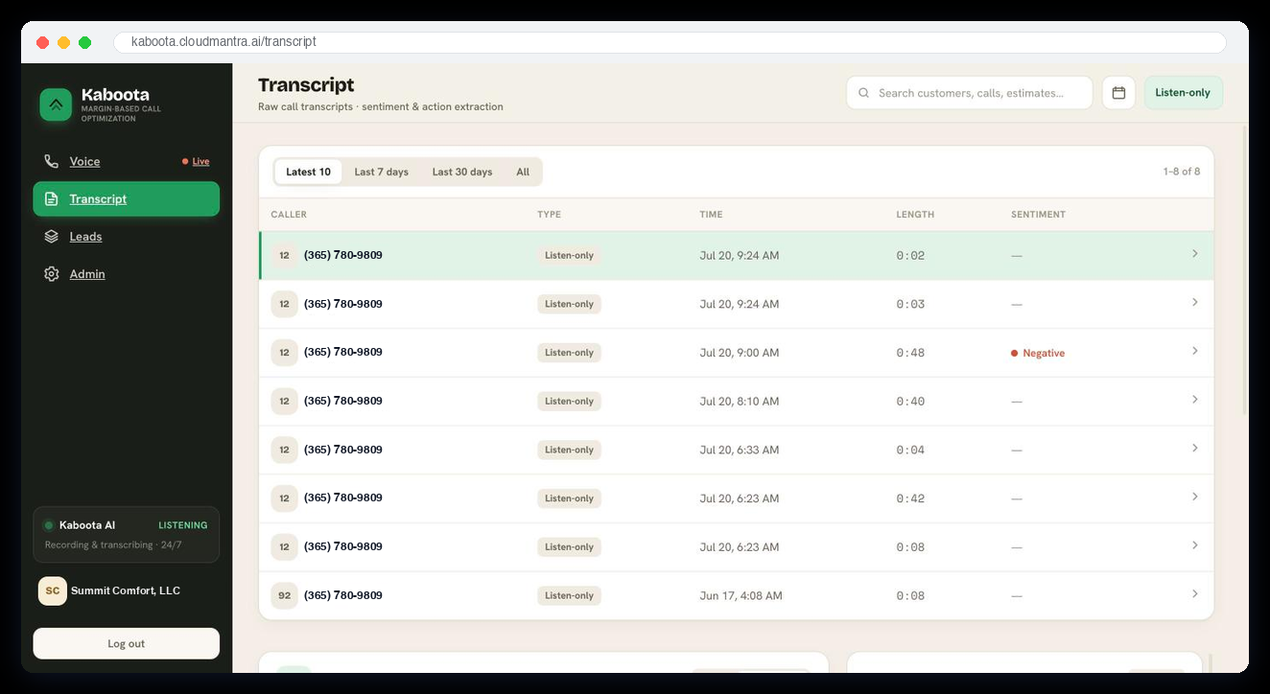Click the search magnifier icon
1270x694 pixels.
tap(863, 93)
